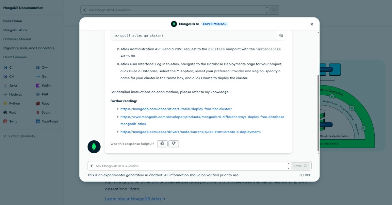Screen dimensions: 392x205
Task: Close the MongoDB AI chatbot dialog
Action: [312, 24]
